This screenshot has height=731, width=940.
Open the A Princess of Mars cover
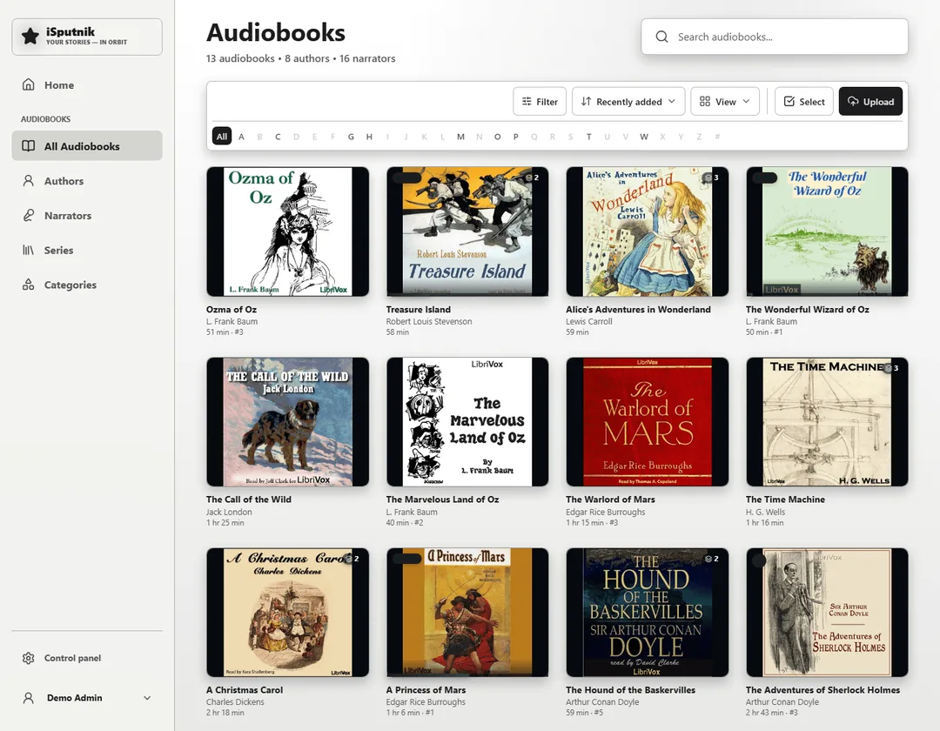pyautogui.click(x=467, y=613)
